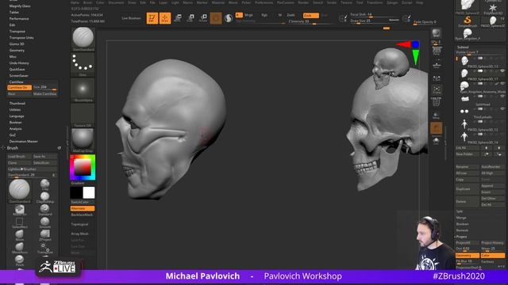Viewport: 508px width, 285px height.
Task: Select the Pinch brush
Action: click(x=19, y=260)
